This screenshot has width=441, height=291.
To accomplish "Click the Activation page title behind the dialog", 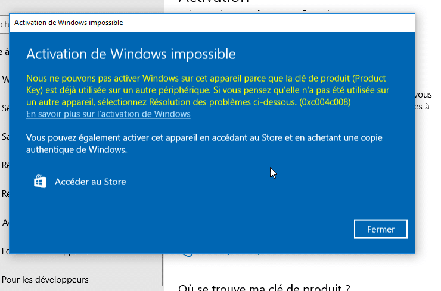I will click(x=215, y=2).
